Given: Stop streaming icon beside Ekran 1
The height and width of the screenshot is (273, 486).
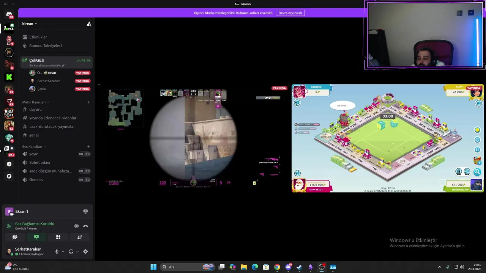Looking at the screenshot, I should (x=85, y=212).
